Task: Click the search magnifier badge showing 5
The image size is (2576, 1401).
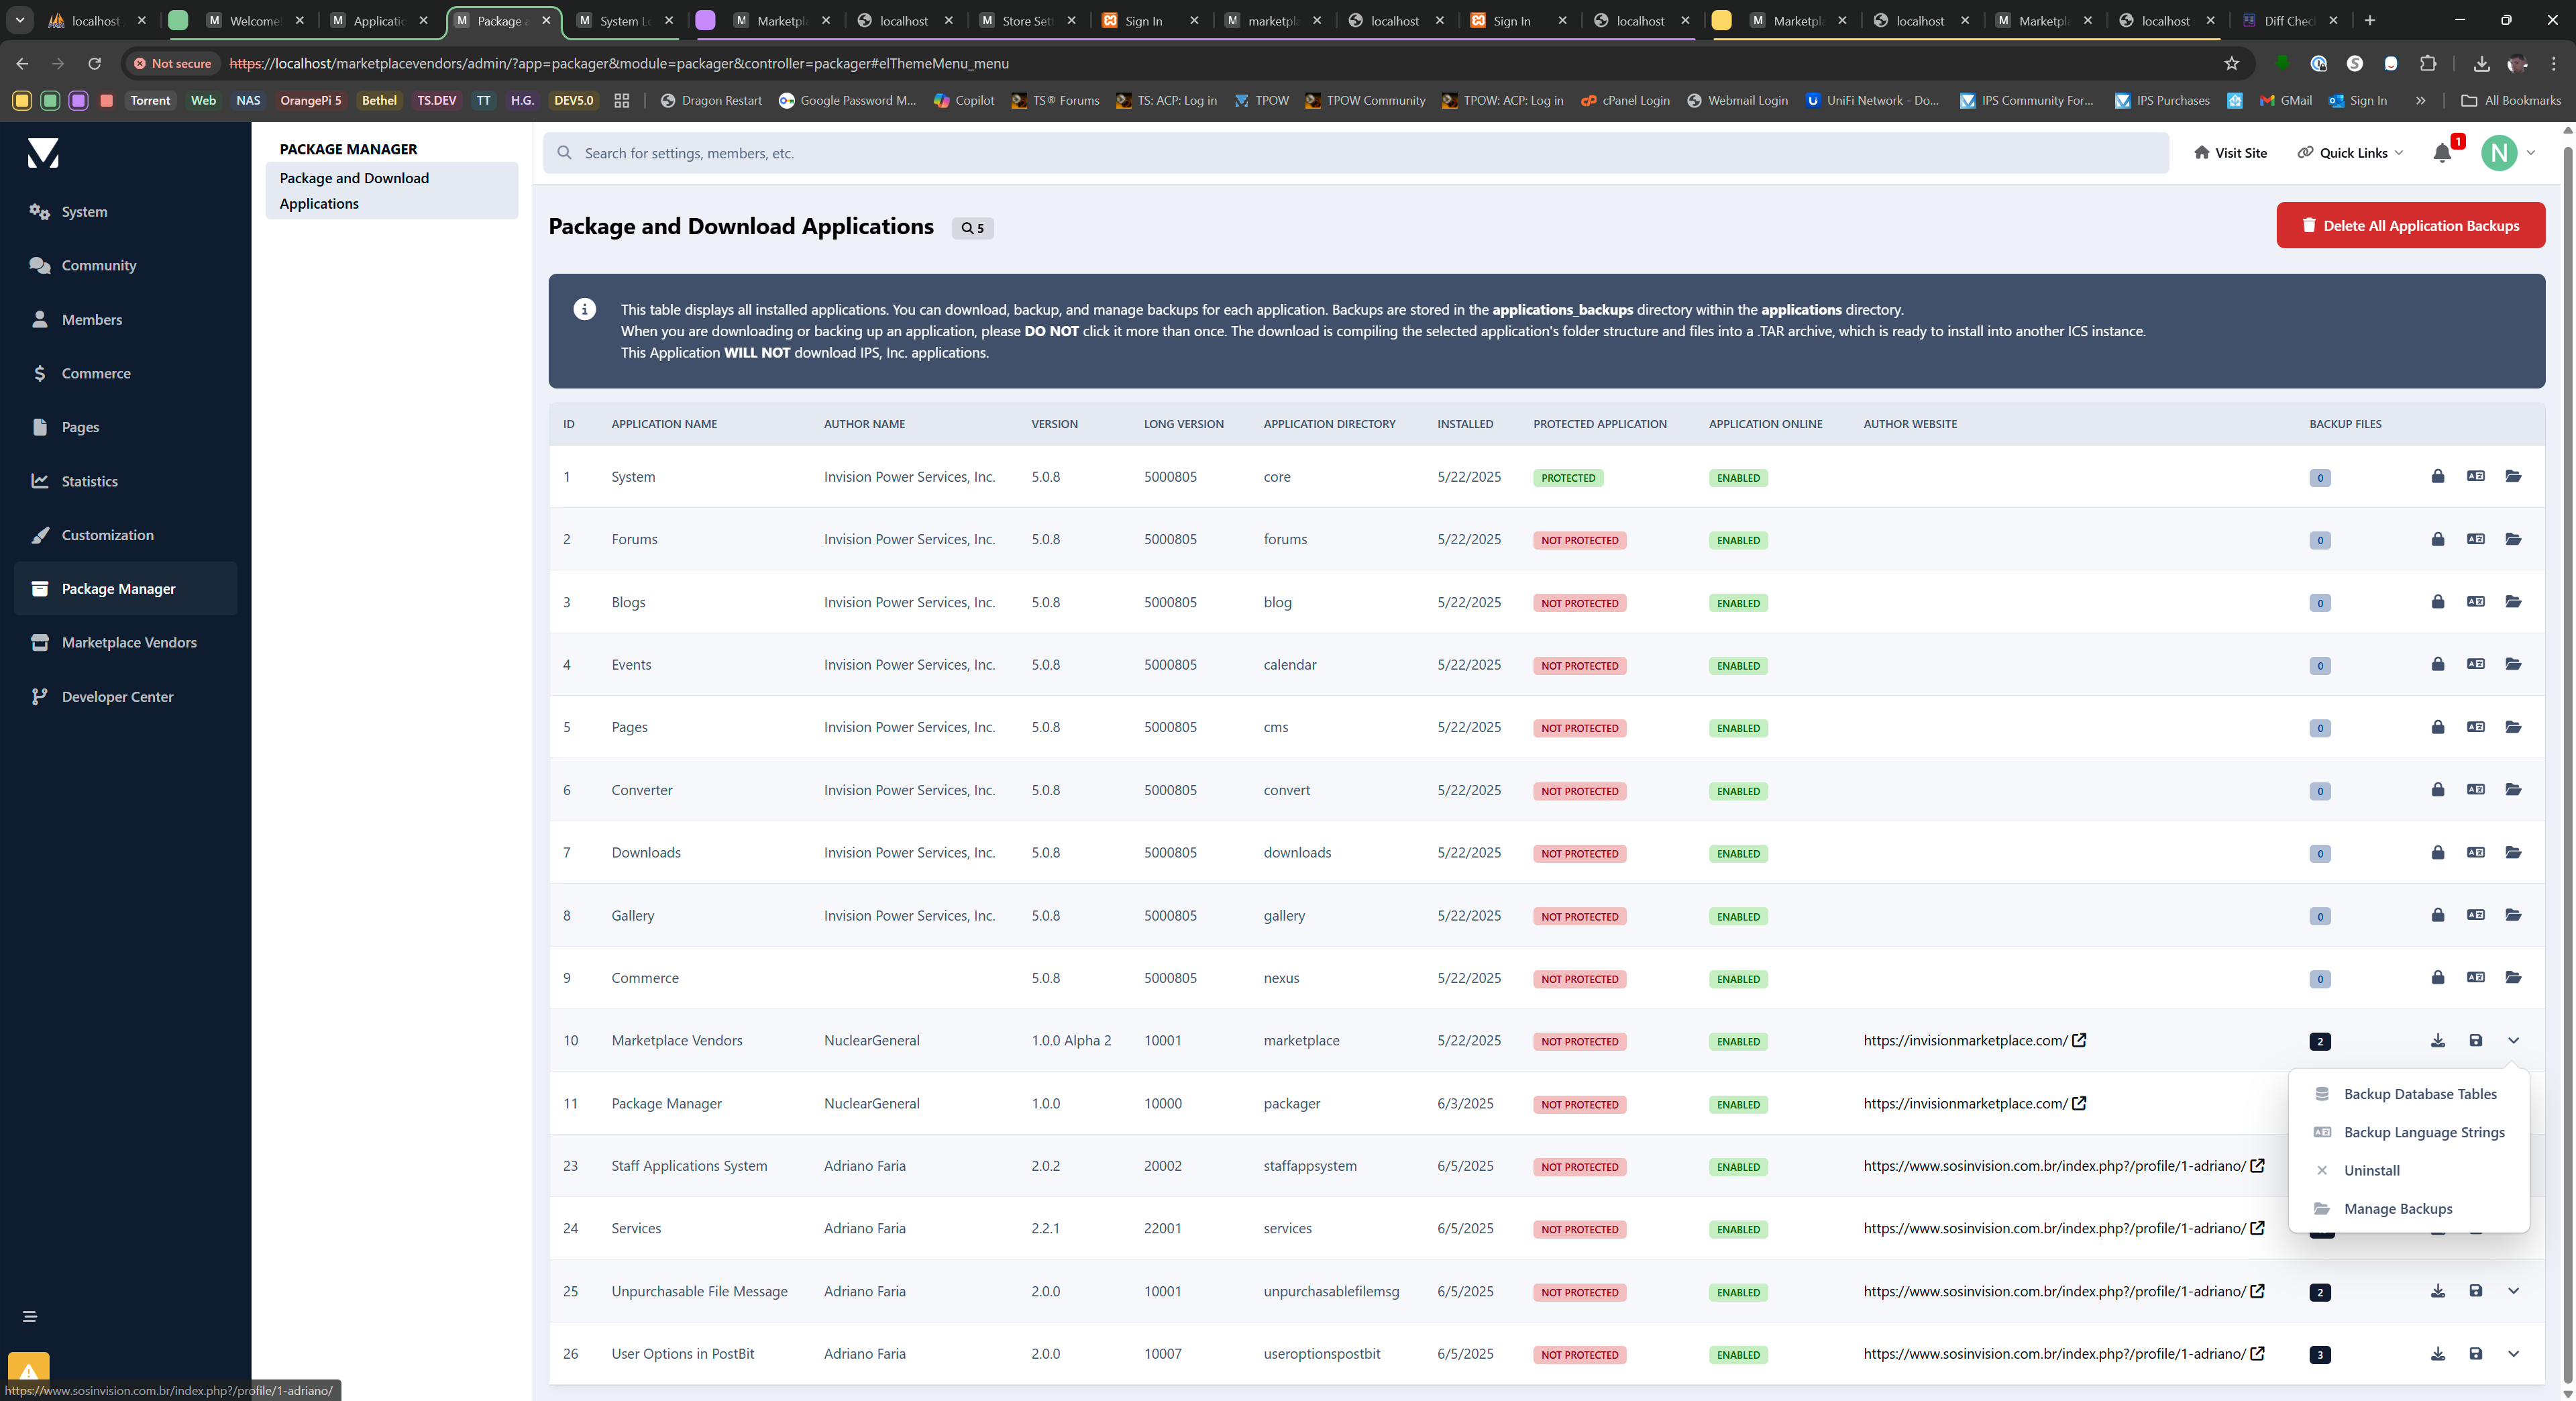Action: [x=972, y=228]
